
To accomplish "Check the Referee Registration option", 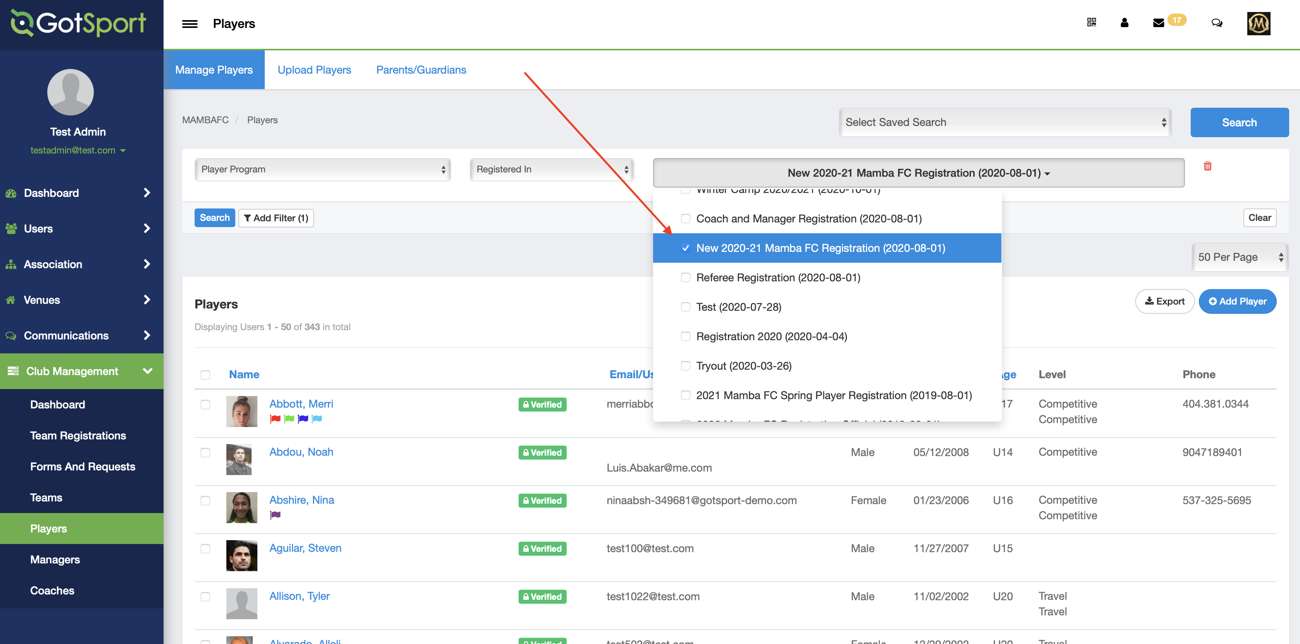I will pyautogui.click(x=685, y=277).
